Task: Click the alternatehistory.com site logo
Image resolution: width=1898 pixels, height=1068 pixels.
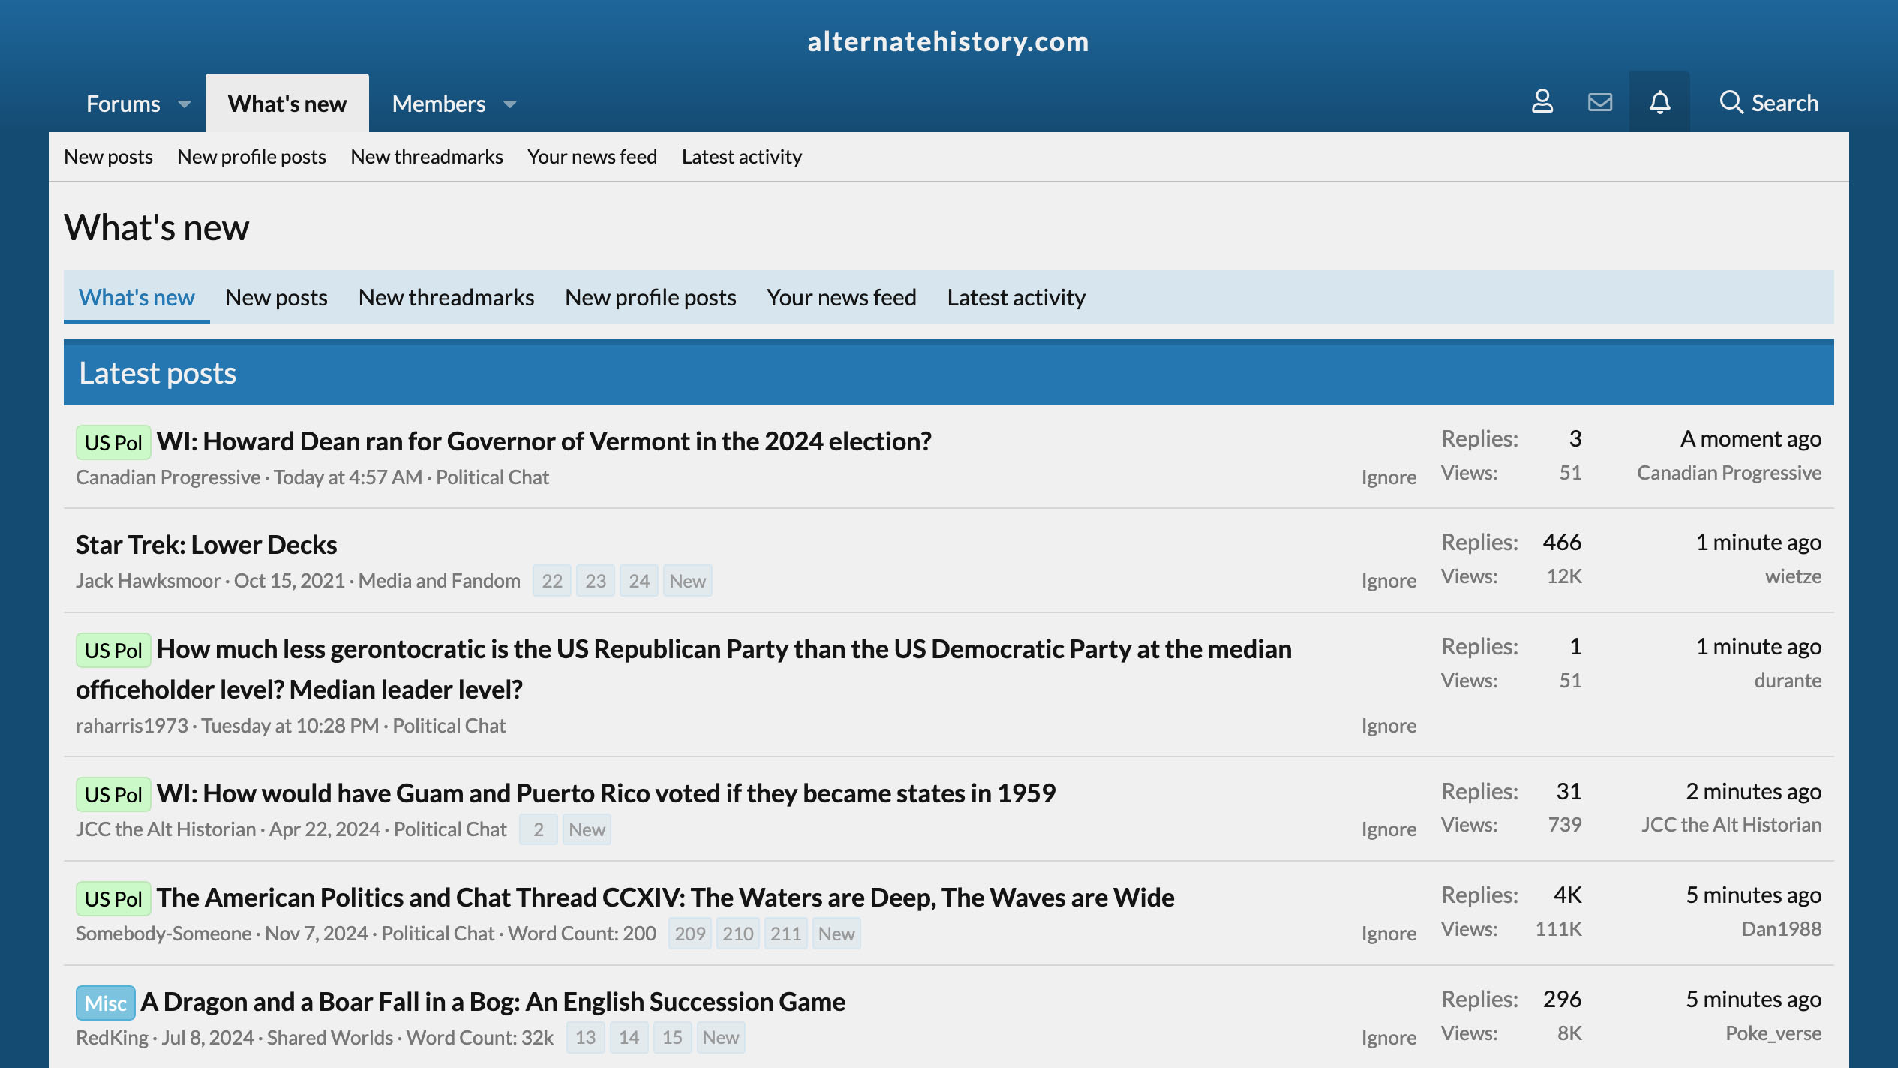Action: [948, 41]
